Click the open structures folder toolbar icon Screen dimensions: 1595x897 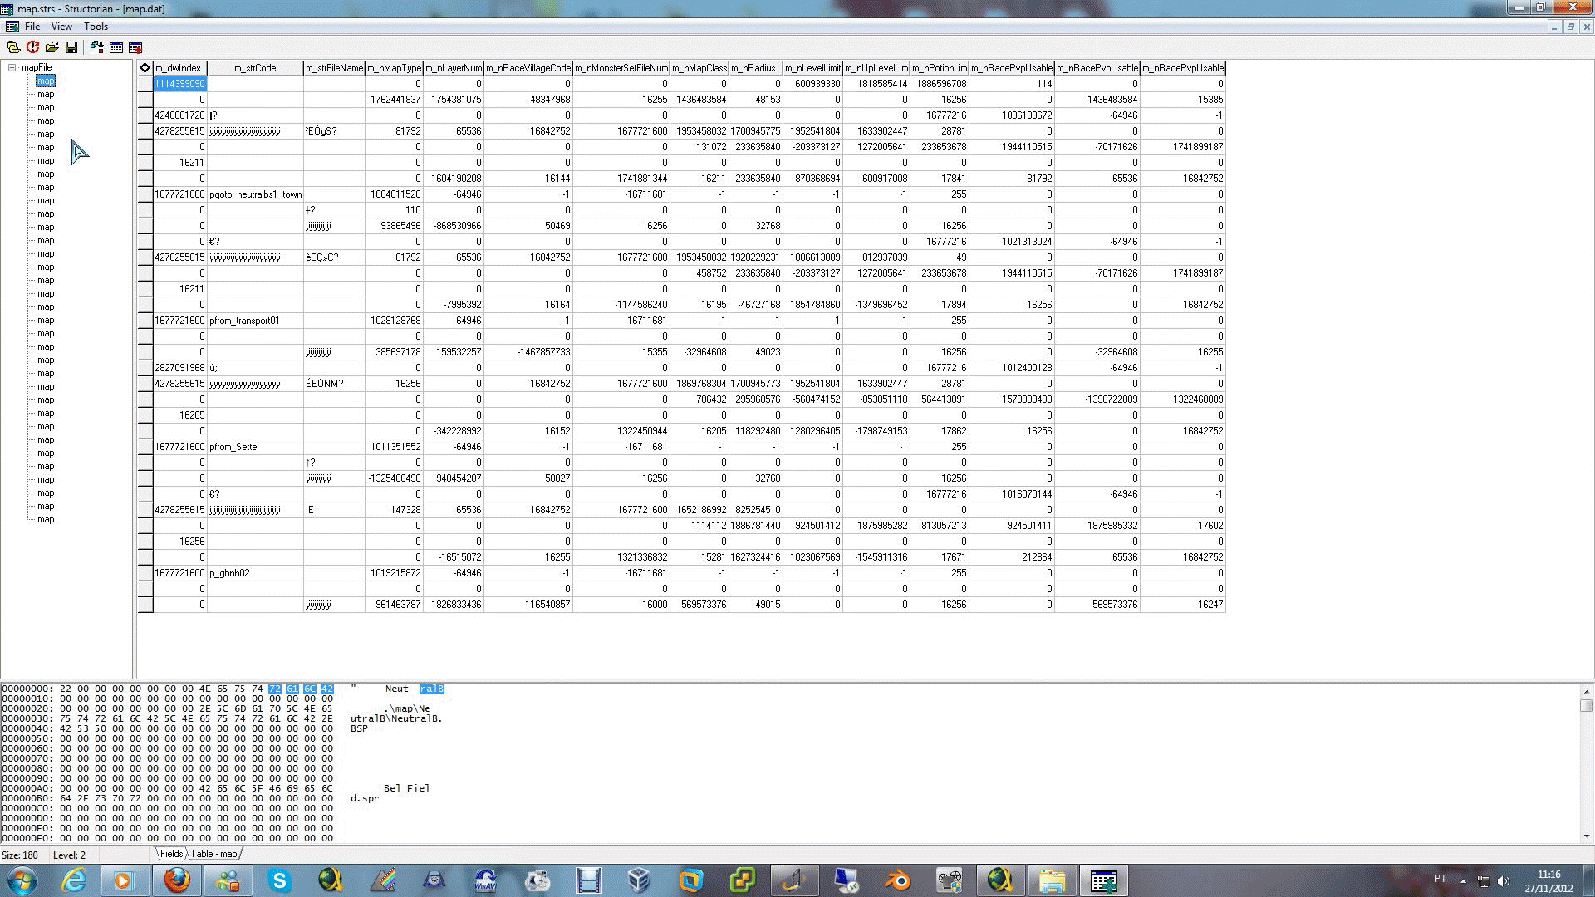pos(13,47)
